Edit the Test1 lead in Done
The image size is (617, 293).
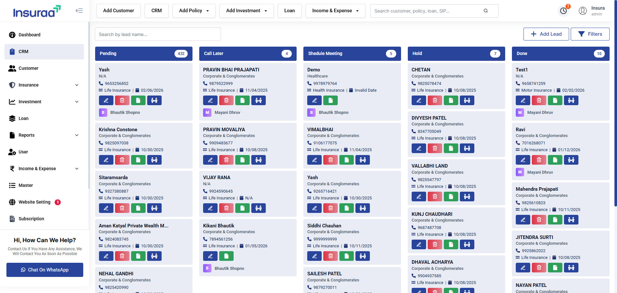tap(523, 100)
